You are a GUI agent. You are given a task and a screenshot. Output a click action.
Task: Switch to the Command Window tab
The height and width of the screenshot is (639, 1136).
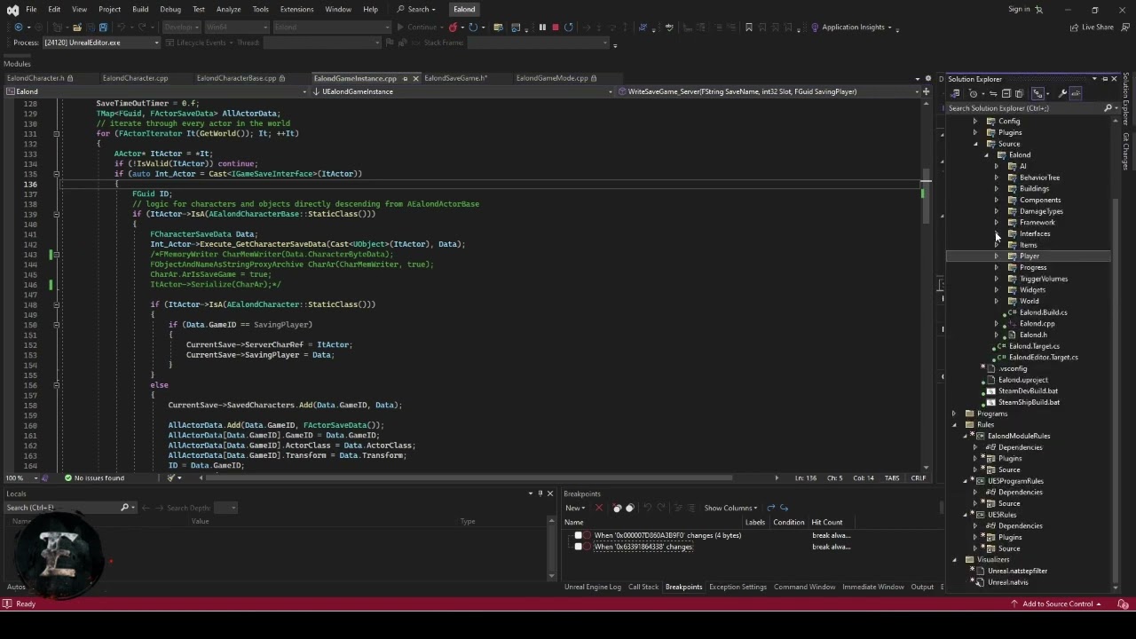[x=804, y=587]
